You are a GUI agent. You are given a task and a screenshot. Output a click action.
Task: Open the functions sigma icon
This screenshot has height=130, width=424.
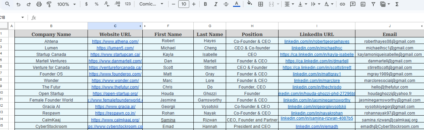pyautogui.click(x=397, y=4)
